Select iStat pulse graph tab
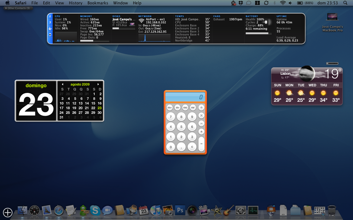353x220 pixels. (x=50, y=29)
